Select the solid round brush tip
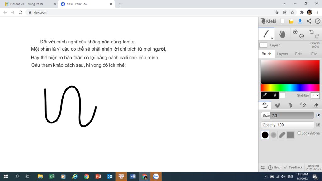The height and width of the screenshot is (181, 322). [x=265, y=135]
